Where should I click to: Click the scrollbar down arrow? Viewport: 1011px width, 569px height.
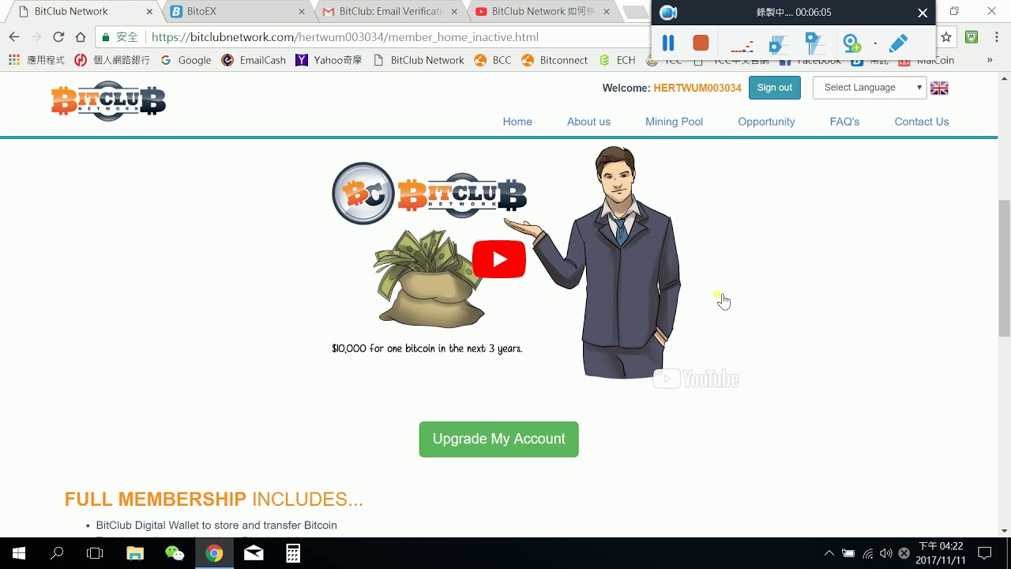pyautogui.click(x=1004, y=531)
